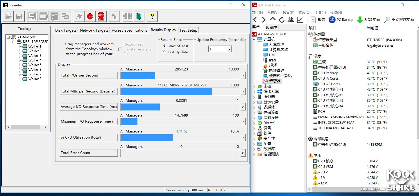Viewport: 419px width, 196px height.
Task: Enable Record last update results to file
Action: click(120, 49)
